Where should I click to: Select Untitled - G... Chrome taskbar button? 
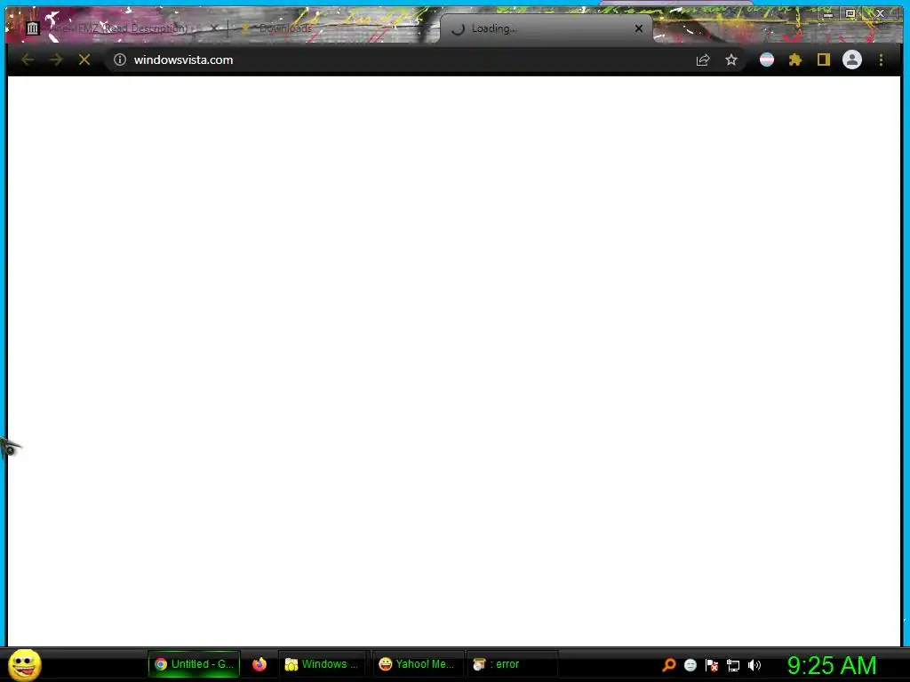pos(194,664)
